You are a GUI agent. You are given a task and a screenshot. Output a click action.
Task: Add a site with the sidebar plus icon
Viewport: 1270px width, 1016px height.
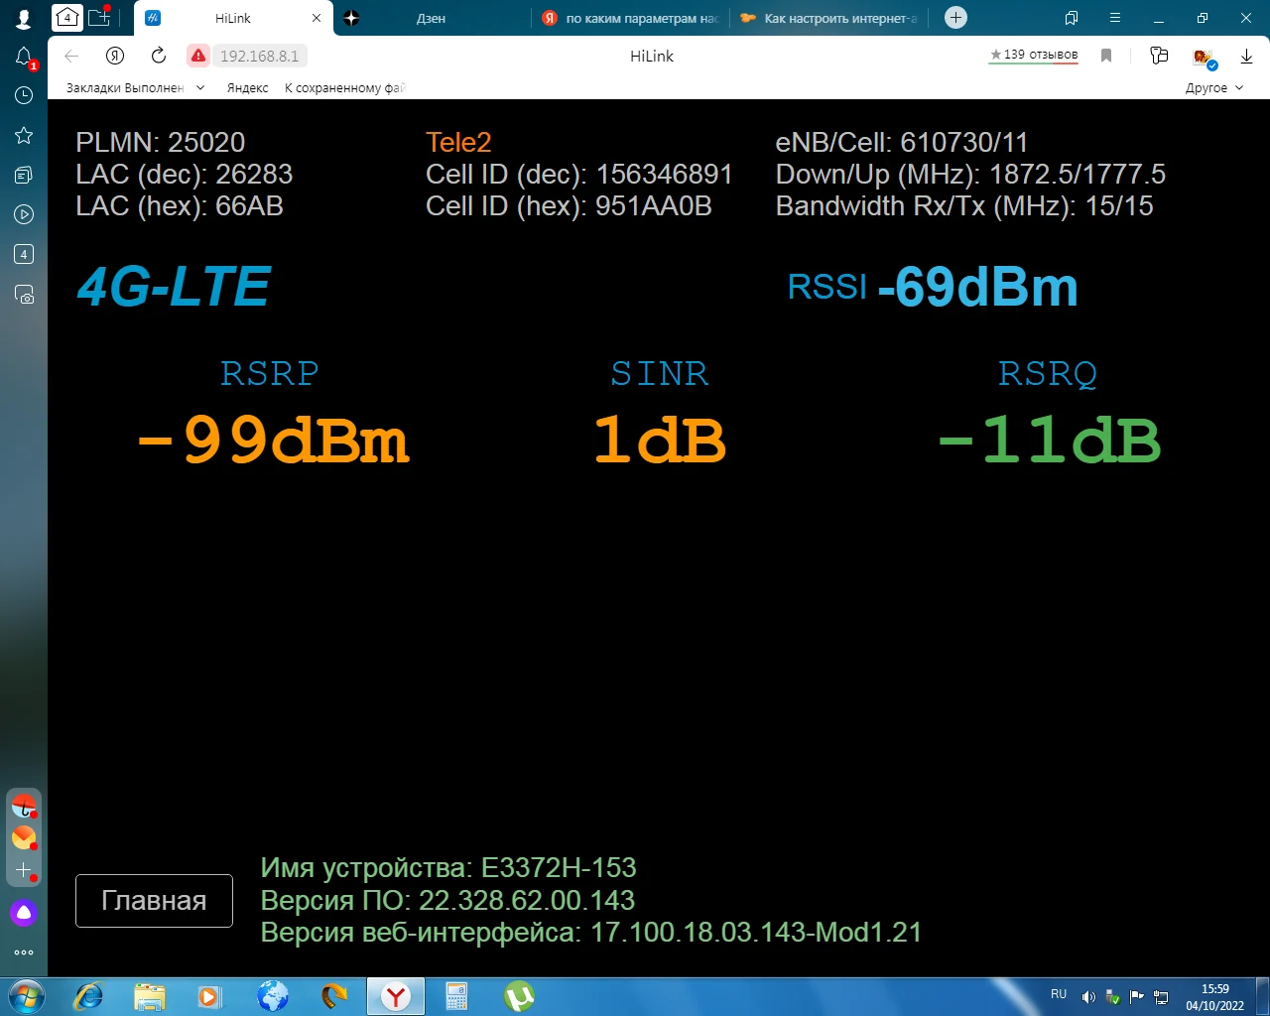tap(24, 870)
